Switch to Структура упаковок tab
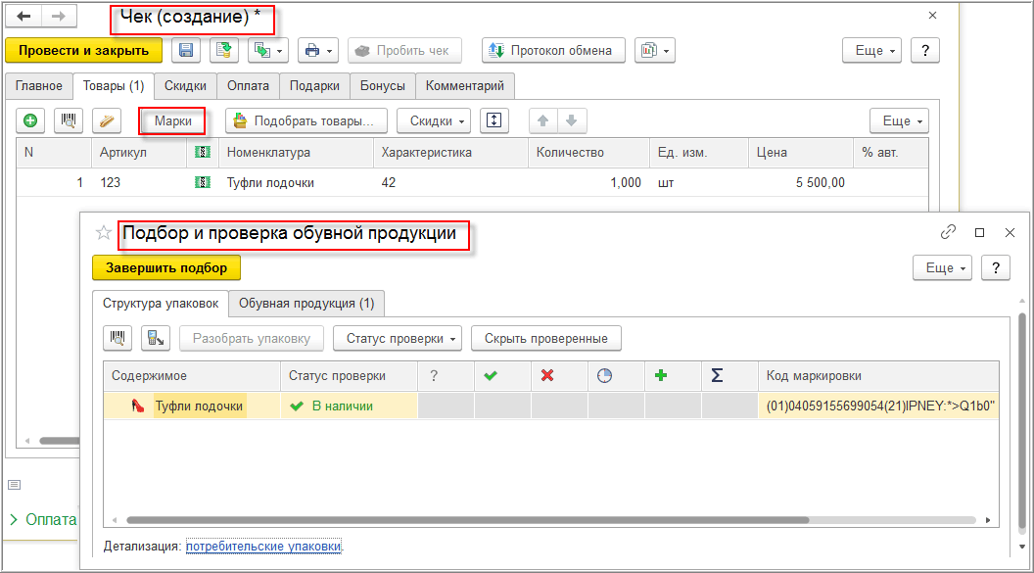 click(161, 304)
